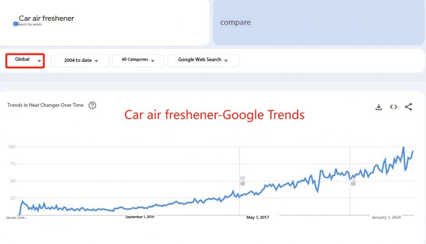Select the note marker near May 2017
Screen dimensions: 426x244
pos(243,181)
